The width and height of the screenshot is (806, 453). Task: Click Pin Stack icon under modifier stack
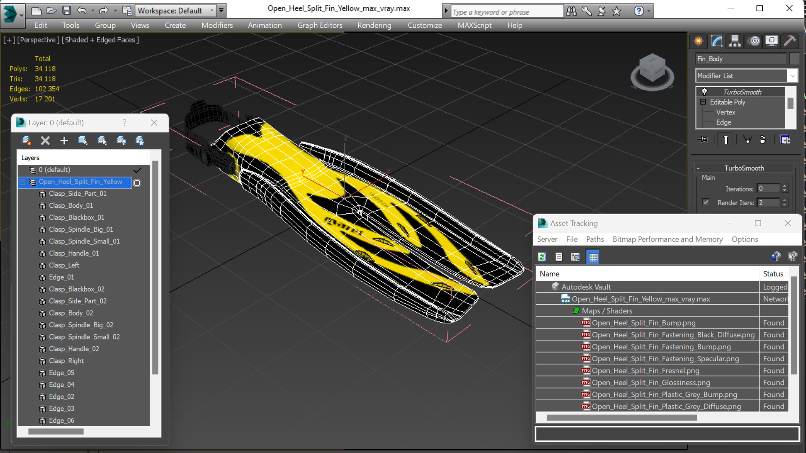point(703,140)
